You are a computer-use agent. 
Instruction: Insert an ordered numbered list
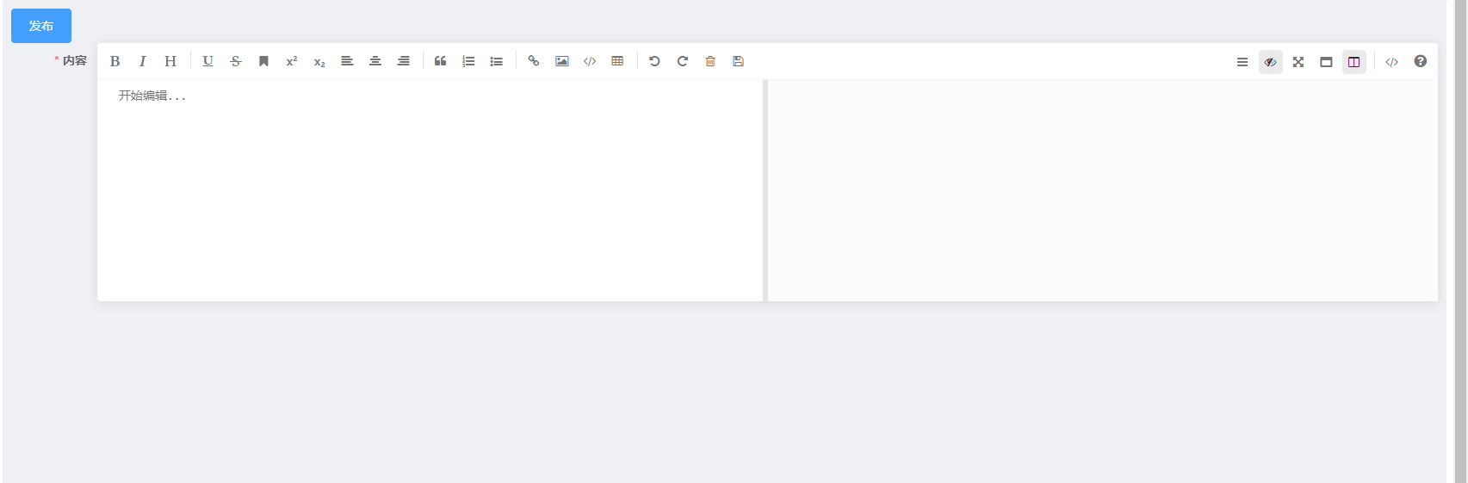click(x=468, y=61)
